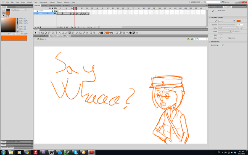Click Play button in timeline controls
The width and height of the screenshot is (248, 155).
pos(62,27)
